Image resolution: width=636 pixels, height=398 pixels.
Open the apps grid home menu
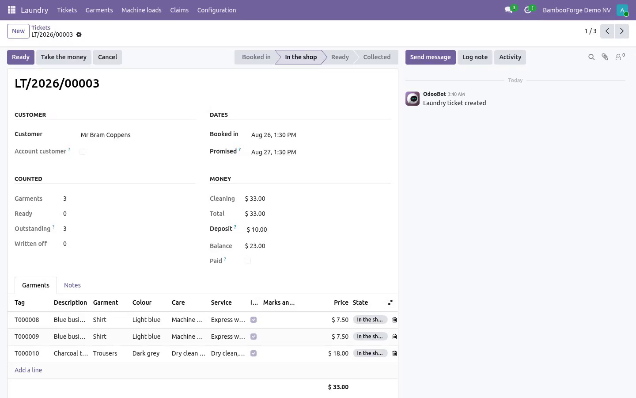coord(12,10)
